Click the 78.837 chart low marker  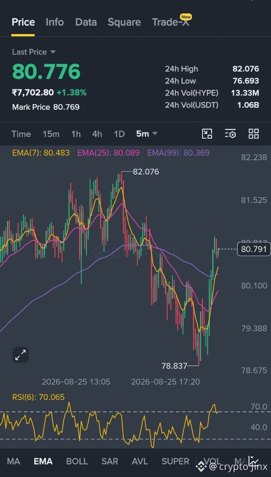[x=174, y=366]
